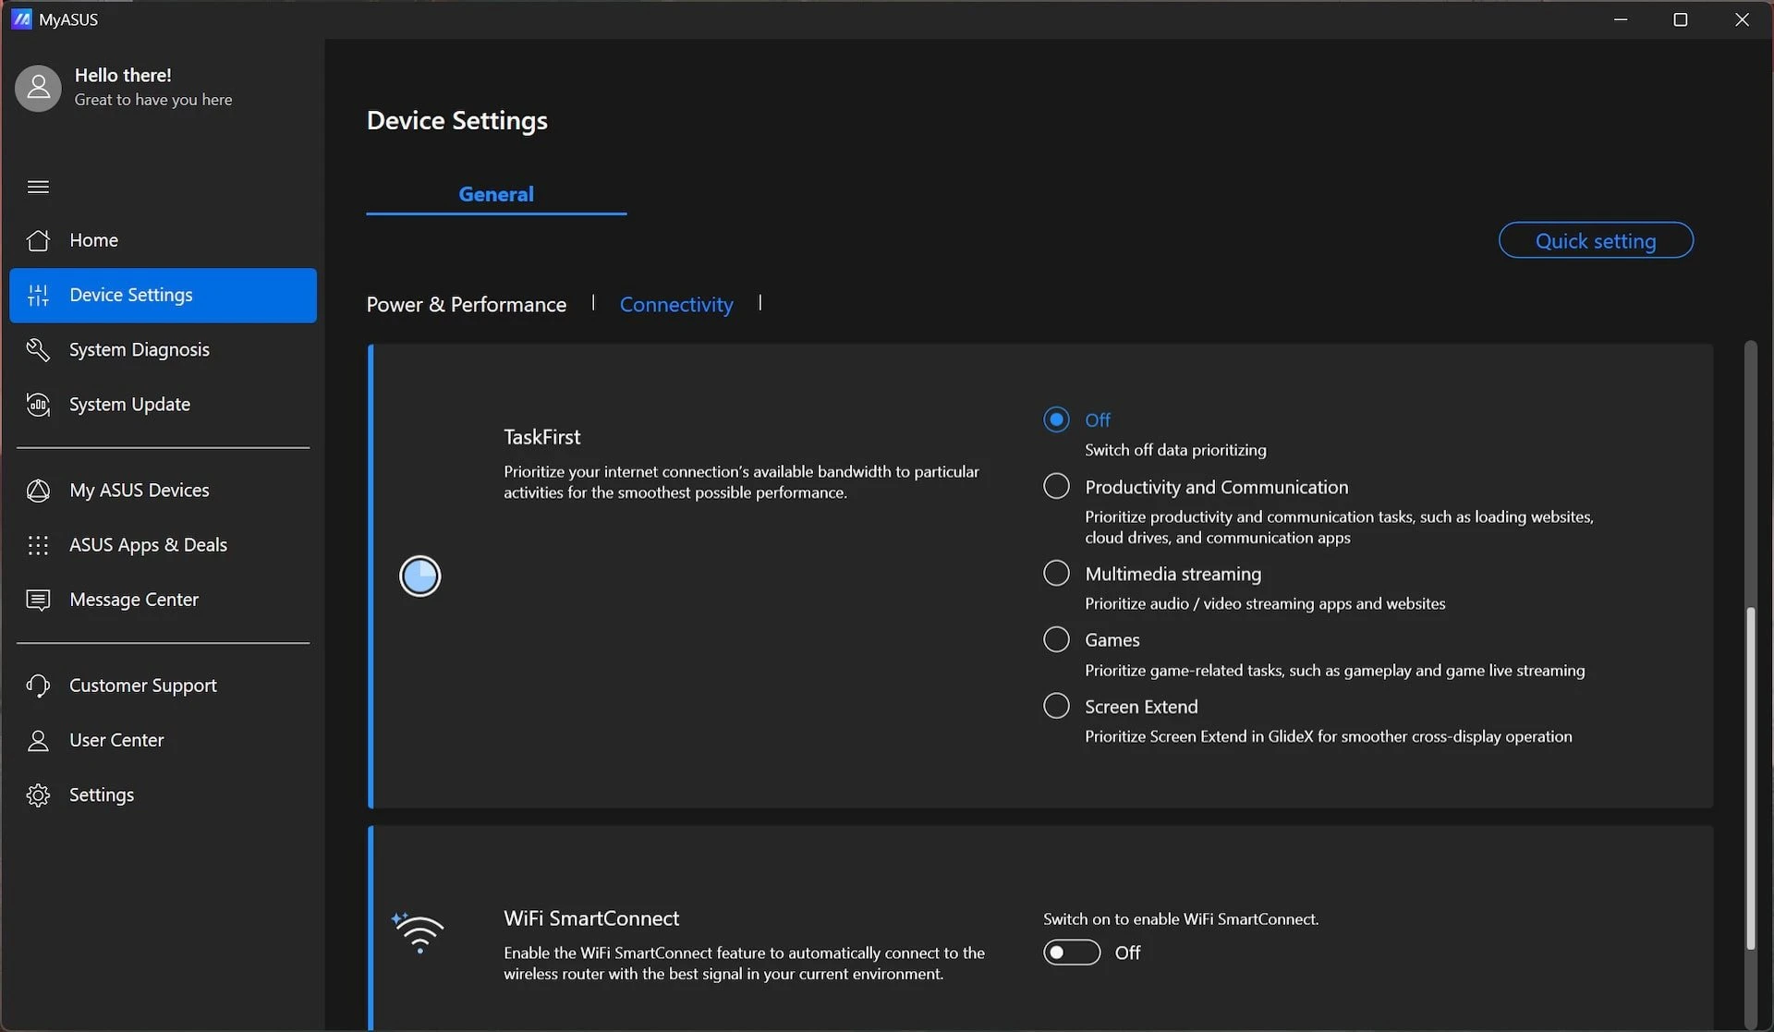Click the User Center person icon

coord(38,740)
